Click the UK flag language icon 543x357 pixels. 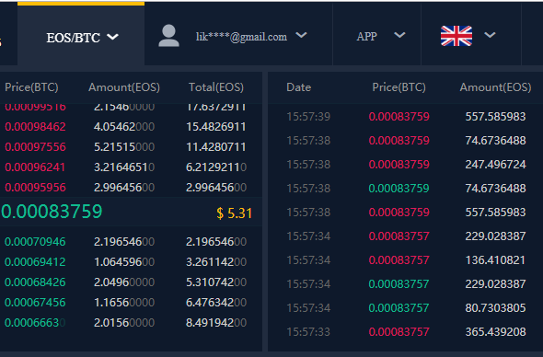click(456, 36)
